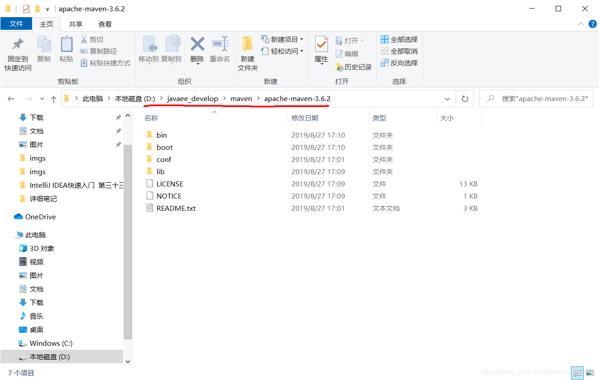Click Invert Selection (反向选择)
Viewport: 599px width, 380px height.
(399, 63)
